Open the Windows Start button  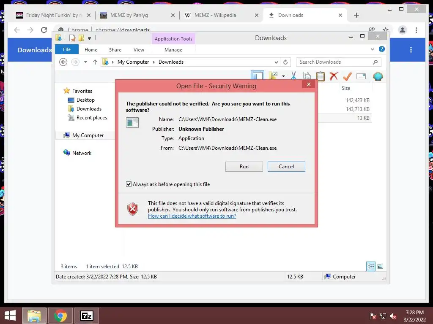pos(10,316)
